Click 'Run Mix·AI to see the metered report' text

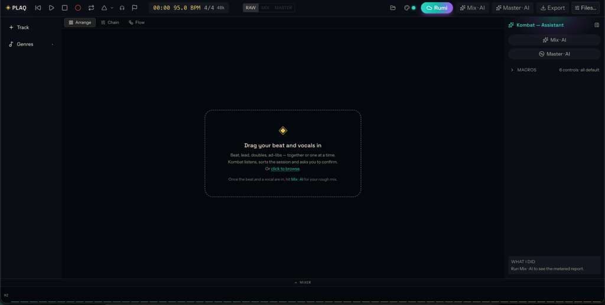click(x=547, y=269)
